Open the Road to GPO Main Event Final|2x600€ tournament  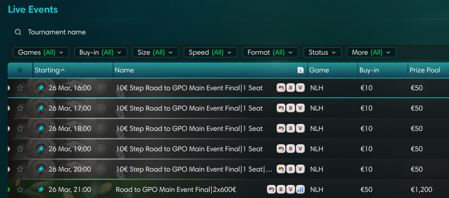(x=176, y=189)
